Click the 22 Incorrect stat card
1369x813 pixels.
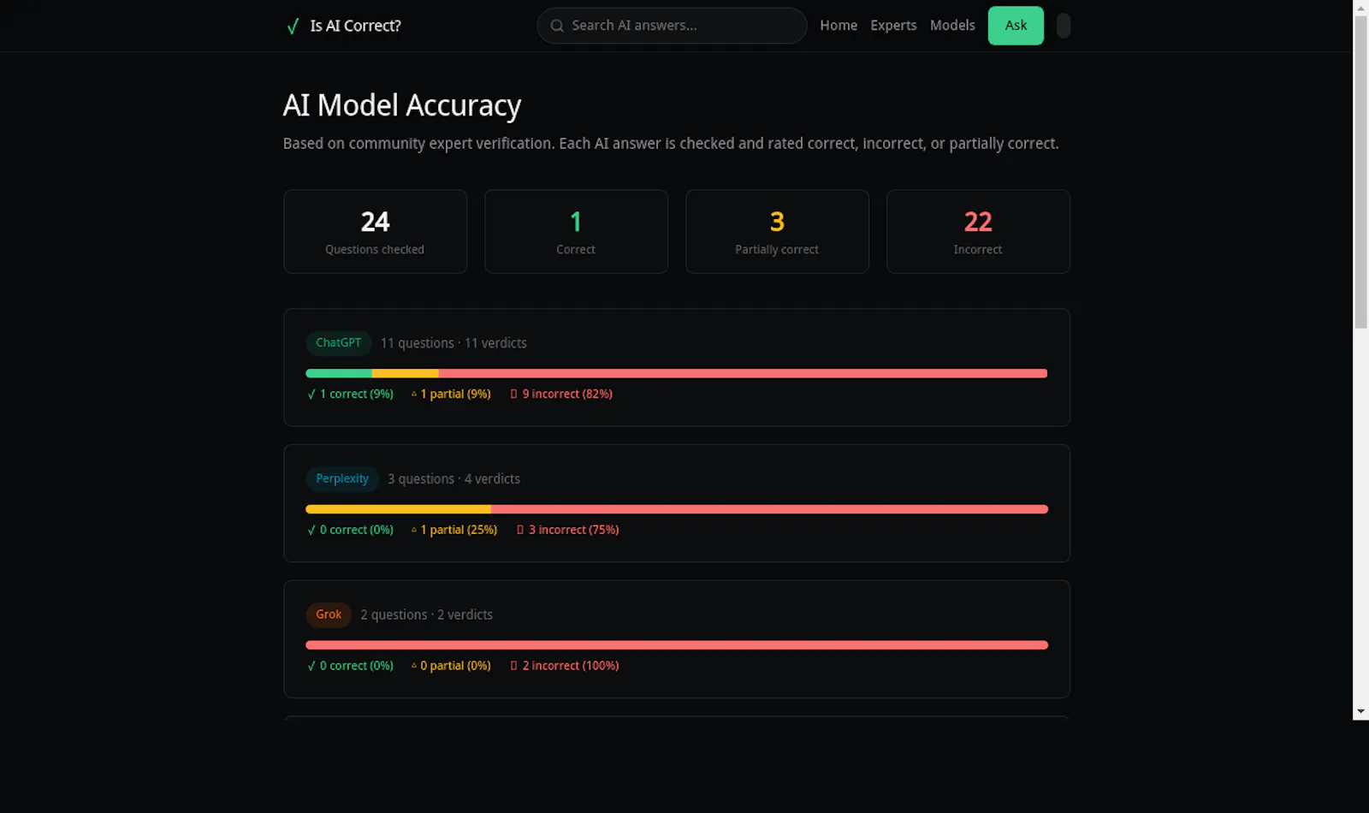[x=978, y=232]
